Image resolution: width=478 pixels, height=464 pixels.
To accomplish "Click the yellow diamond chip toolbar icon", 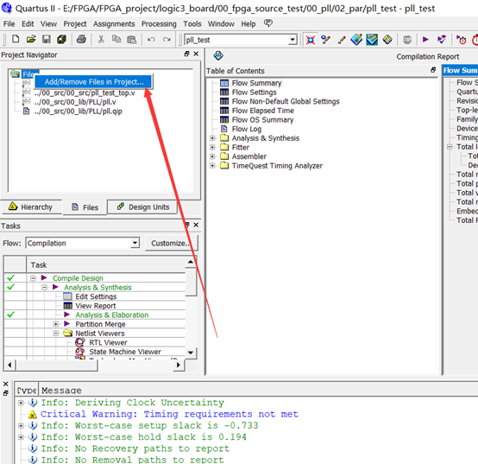I will click(387, 40).
